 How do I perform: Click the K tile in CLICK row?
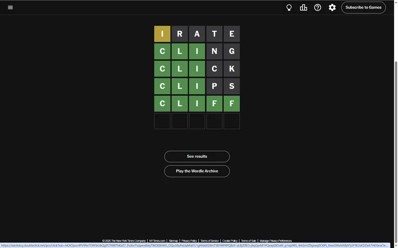point(232,69)
